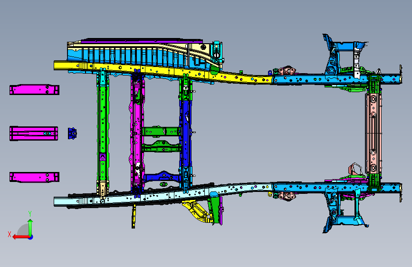Select the top detached magenta bracket
This screenshot has width=412, height=267.
(x=34, y=90)
